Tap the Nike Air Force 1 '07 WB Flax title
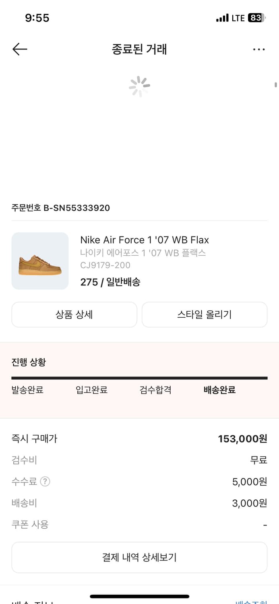The width and height of the screenshot is (279, 604). (145, 240)
